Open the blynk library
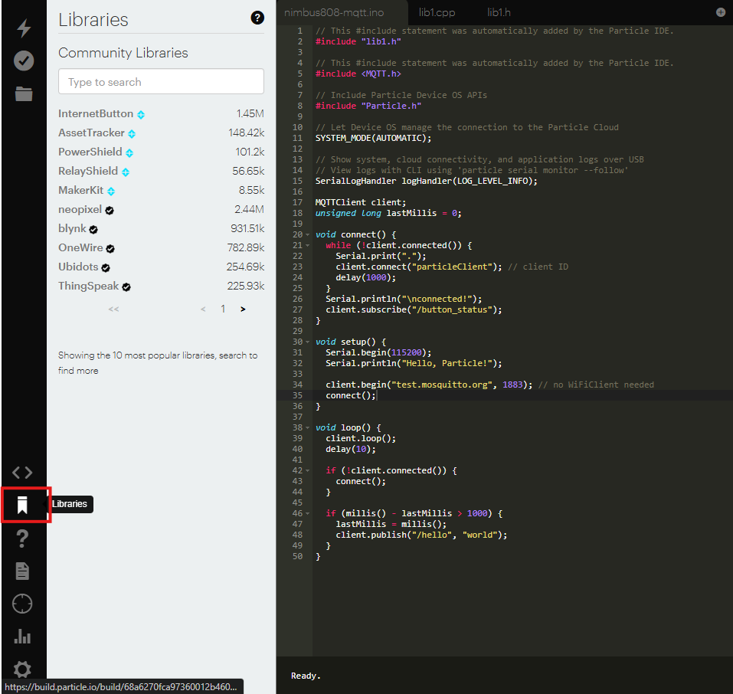 tap(73, 229)
